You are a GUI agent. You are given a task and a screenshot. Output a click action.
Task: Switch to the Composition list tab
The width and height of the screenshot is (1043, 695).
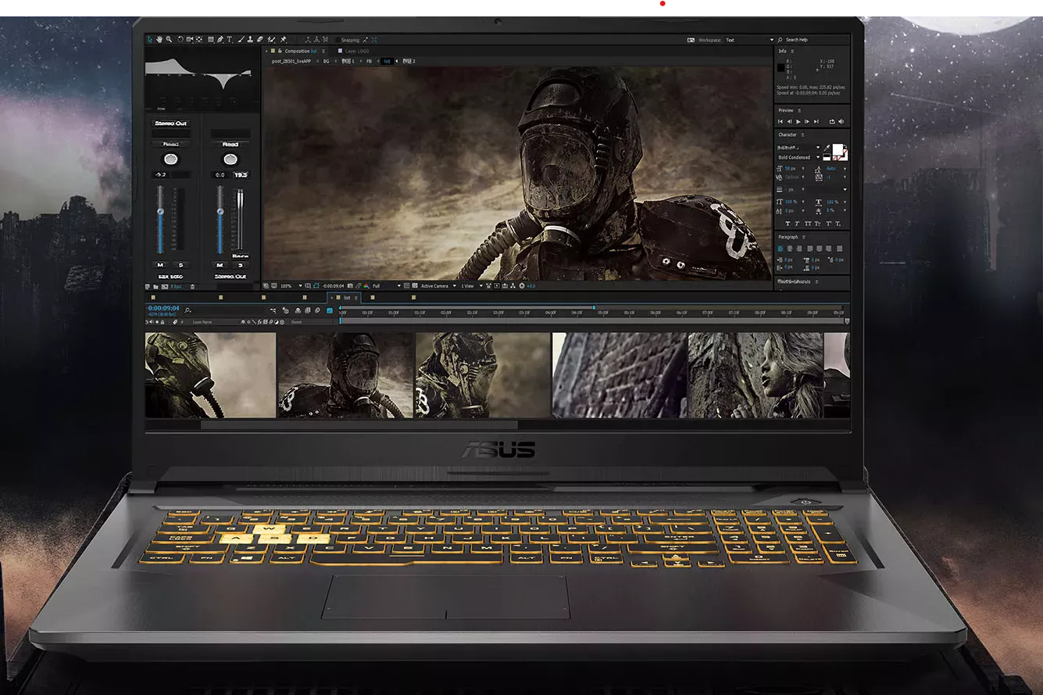click(301, 51)
